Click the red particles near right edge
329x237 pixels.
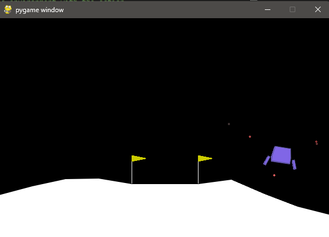(x=317, y=143)
